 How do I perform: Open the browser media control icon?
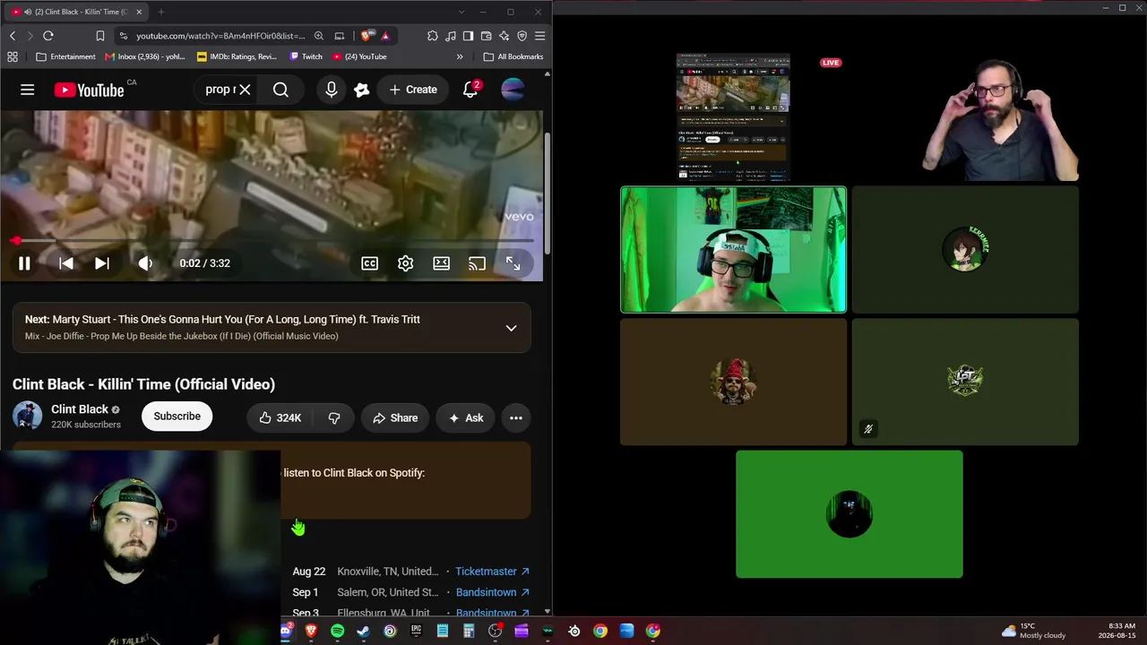click(x=451, y=36)
